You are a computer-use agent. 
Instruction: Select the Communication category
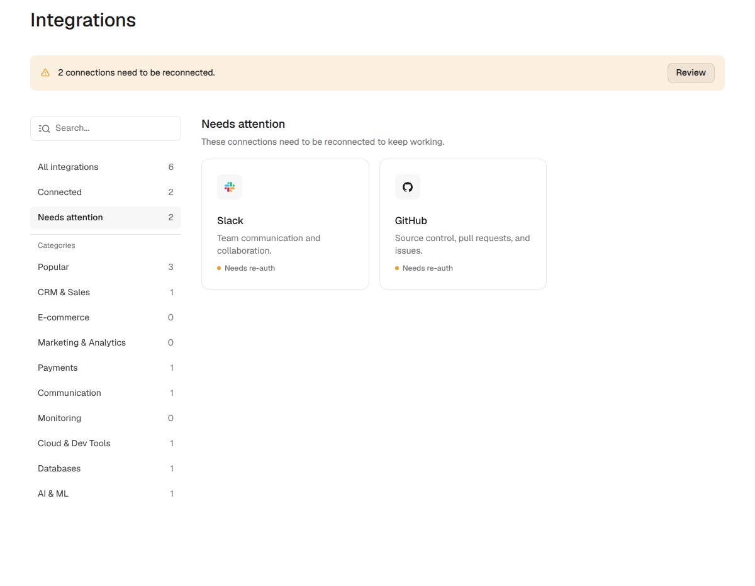pyautogui.click(x=106, y=393)
